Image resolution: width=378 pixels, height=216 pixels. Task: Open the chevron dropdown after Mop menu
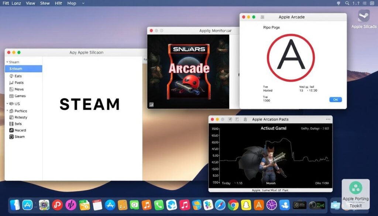tap(83, 3)
